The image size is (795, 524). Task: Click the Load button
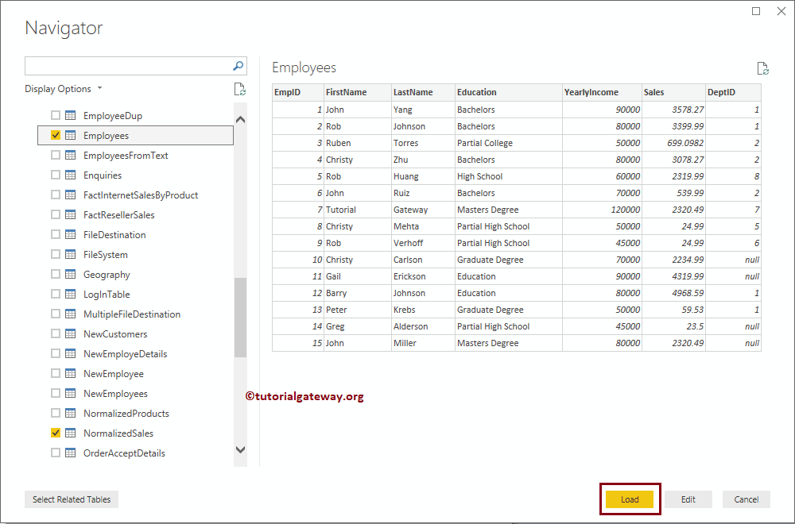(x=630, y=499)
